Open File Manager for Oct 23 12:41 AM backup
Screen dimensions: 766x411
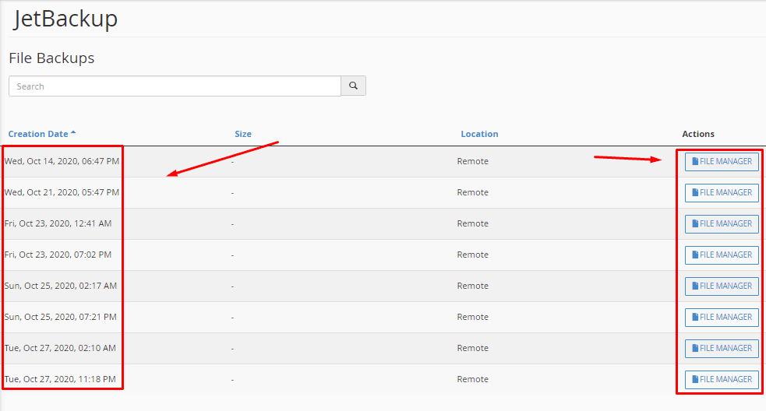[722, 223]
